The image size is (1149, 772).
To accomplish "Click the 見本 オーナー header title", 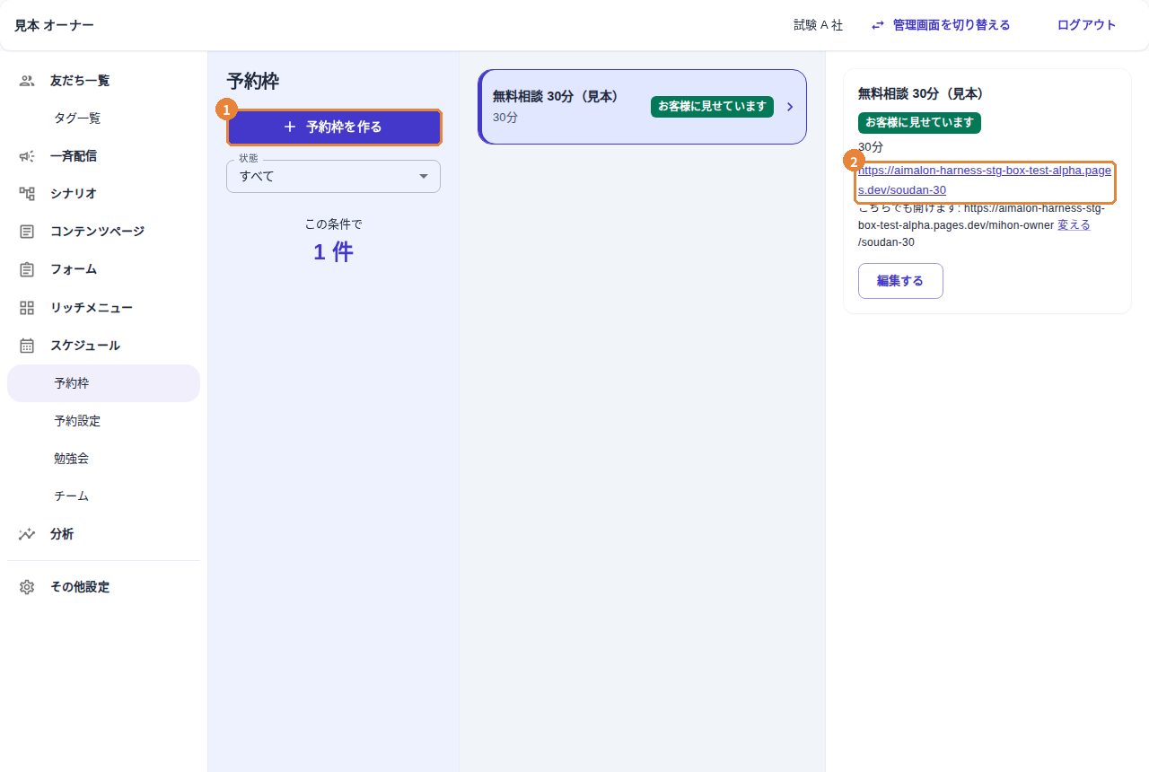I will coord(54,25).
